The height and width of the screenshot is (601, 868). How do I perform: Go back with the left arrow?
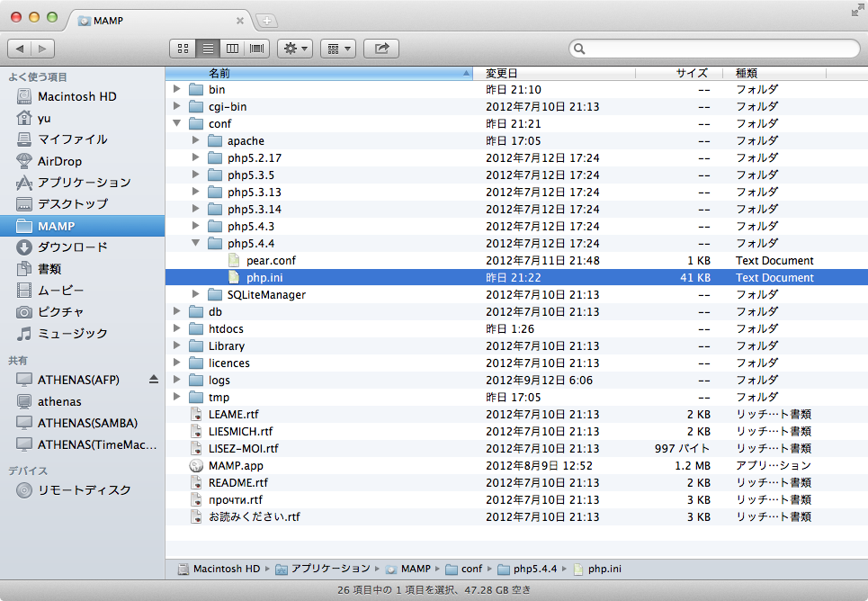click(x=20, y=49)
